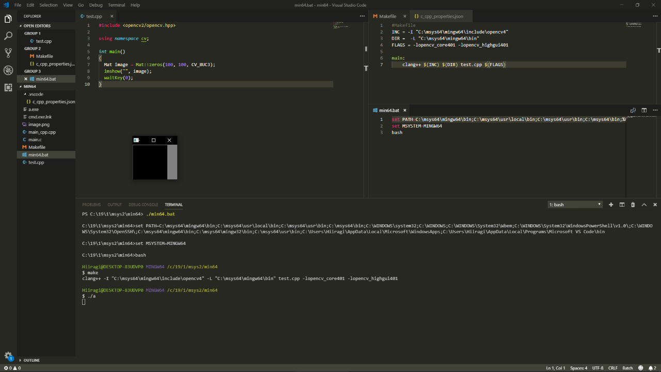Create a new terminal with plus icon
Viewport: 661px width, 372px height.
(611, 205)
